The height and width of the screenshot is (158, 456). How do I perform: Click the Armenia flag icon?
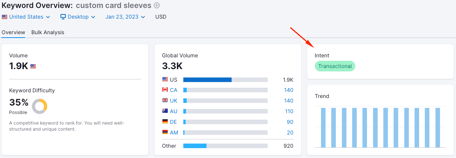click(165, 132)
